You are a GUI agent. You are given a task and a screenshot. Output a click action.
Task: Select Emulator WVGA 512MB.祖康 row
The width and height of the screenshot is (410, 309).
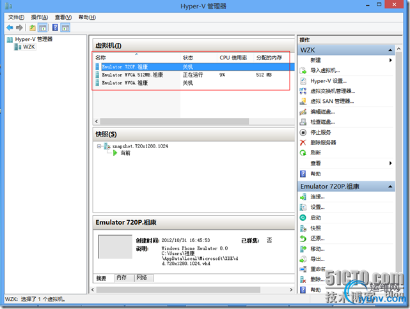coord(194,75)
